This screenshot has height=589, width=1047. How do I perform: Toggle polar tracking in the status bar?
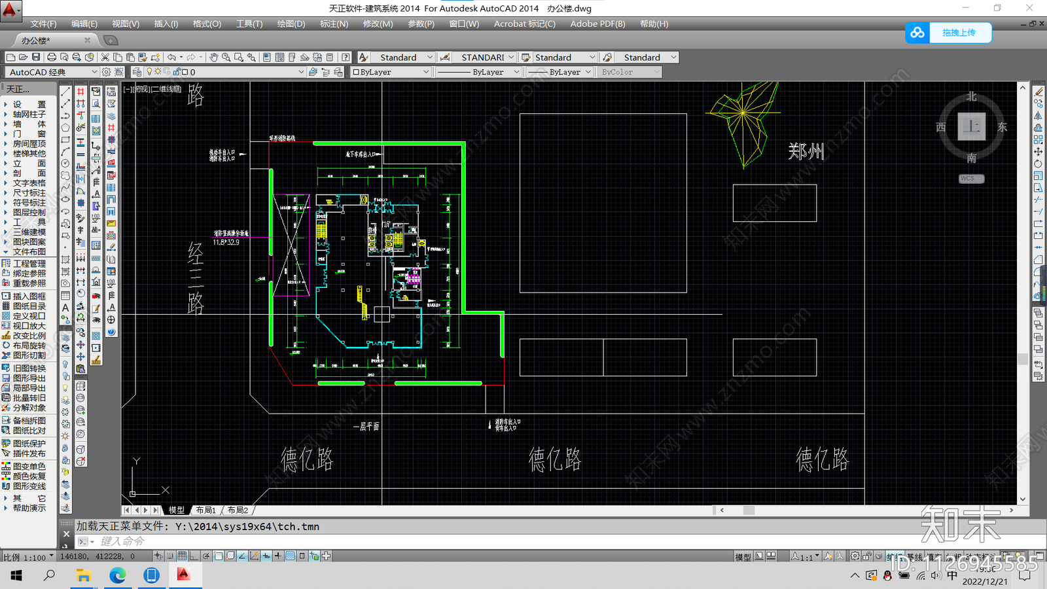(x=206, y=556)
